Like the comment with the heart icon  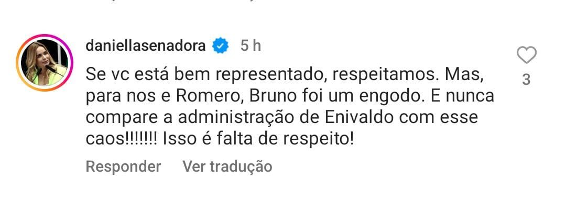[x=526, y=55]
